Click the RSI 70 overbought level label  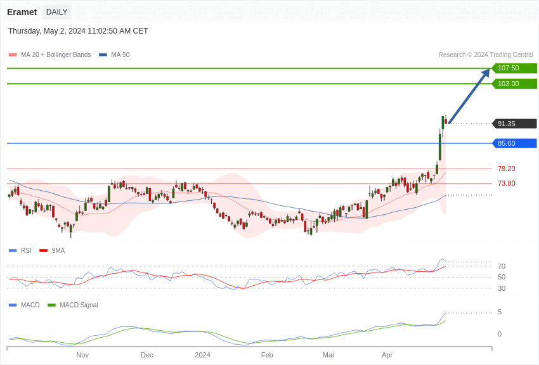[x=501, y=266]
